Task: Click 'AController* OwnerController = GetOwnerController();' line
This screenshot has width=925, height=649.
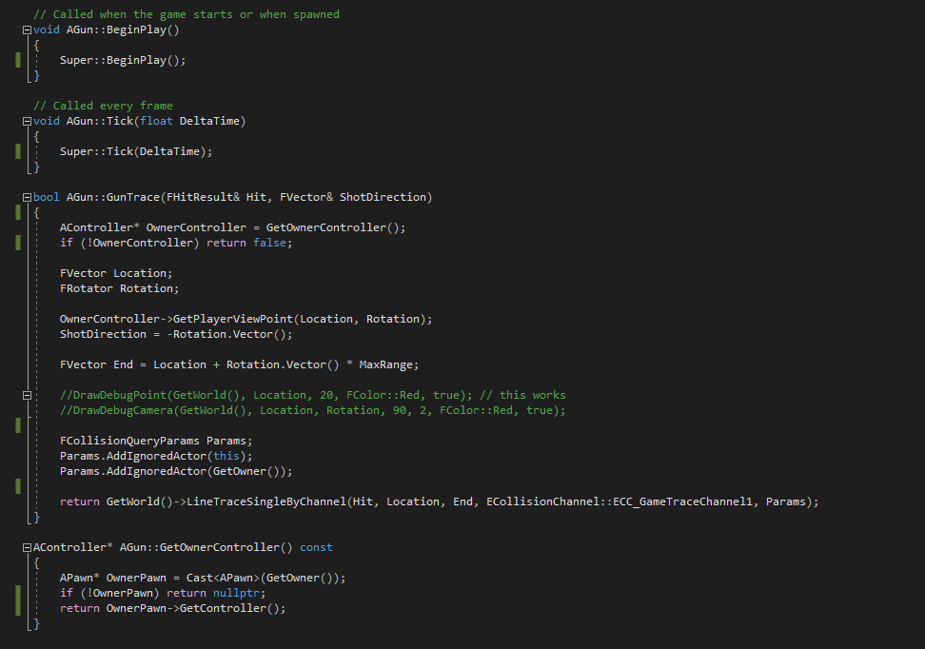Action: (232, 227)
